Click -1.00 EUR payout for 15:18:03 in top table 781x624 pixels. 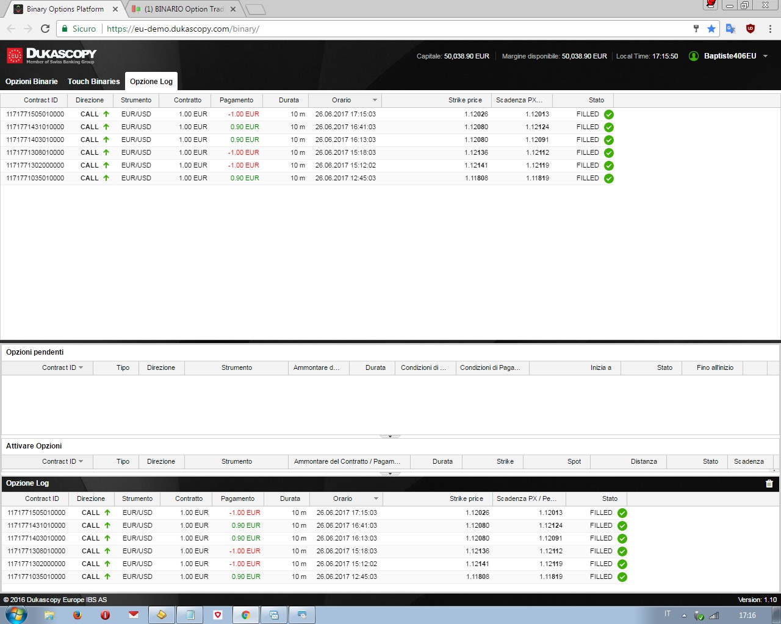click(x=243, y=152)
